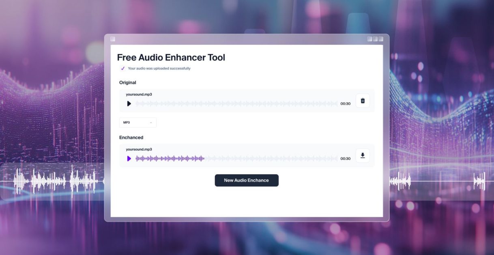The height and width of the screenshot is (255, 494).
Task: Click the Enchanced section label
Action: (x=131, y=138)
